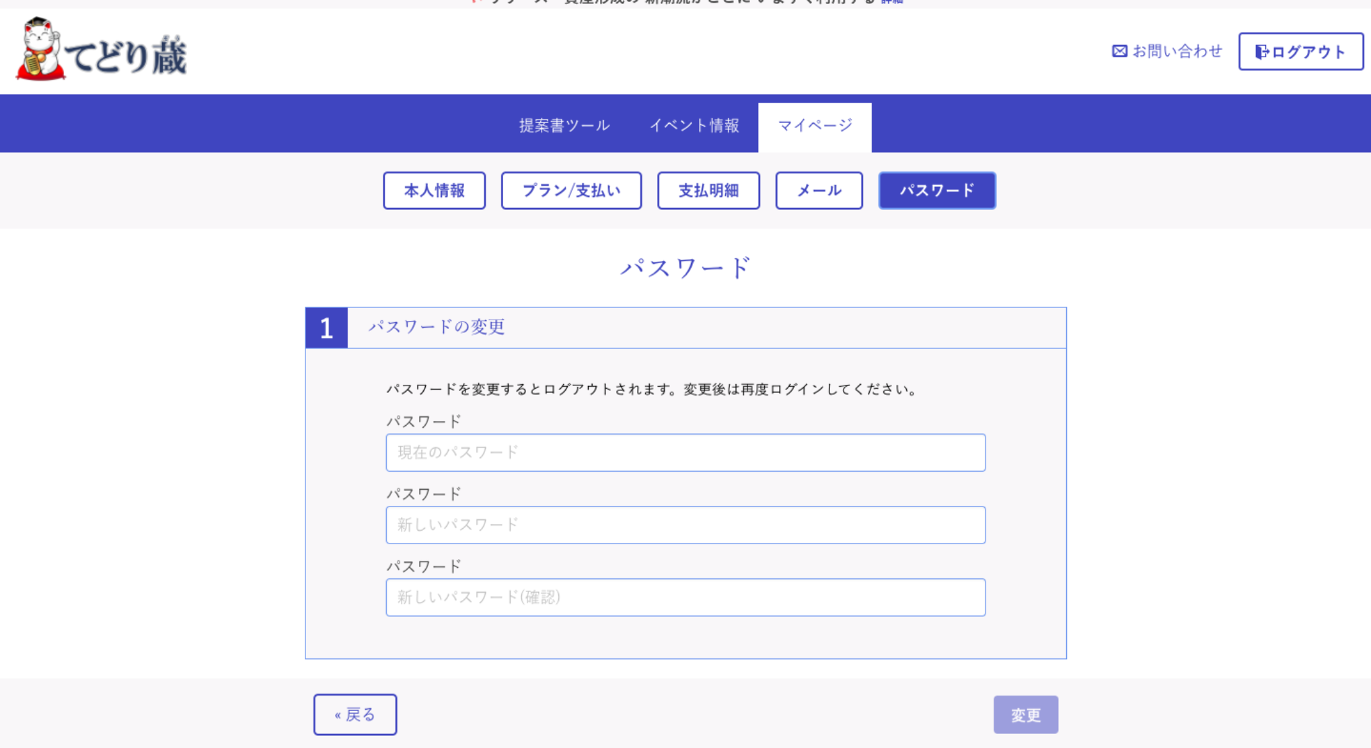Image resolution: width=1371 pixels, height=748 pixels.
Task: Open the プラン/支払い page
Action: 571,190
